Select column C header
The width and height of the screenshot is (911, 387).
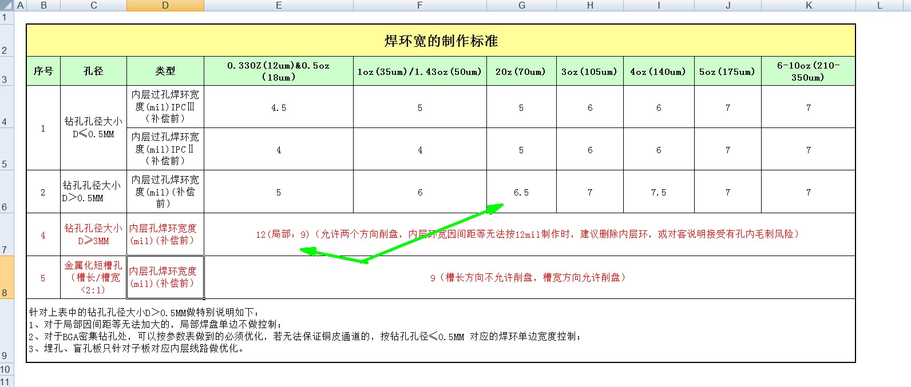point(94,5)
